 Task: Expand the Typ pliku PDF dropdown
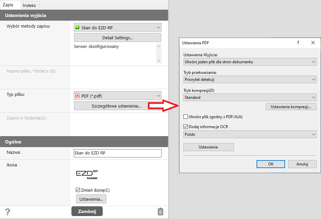[117, 96]
